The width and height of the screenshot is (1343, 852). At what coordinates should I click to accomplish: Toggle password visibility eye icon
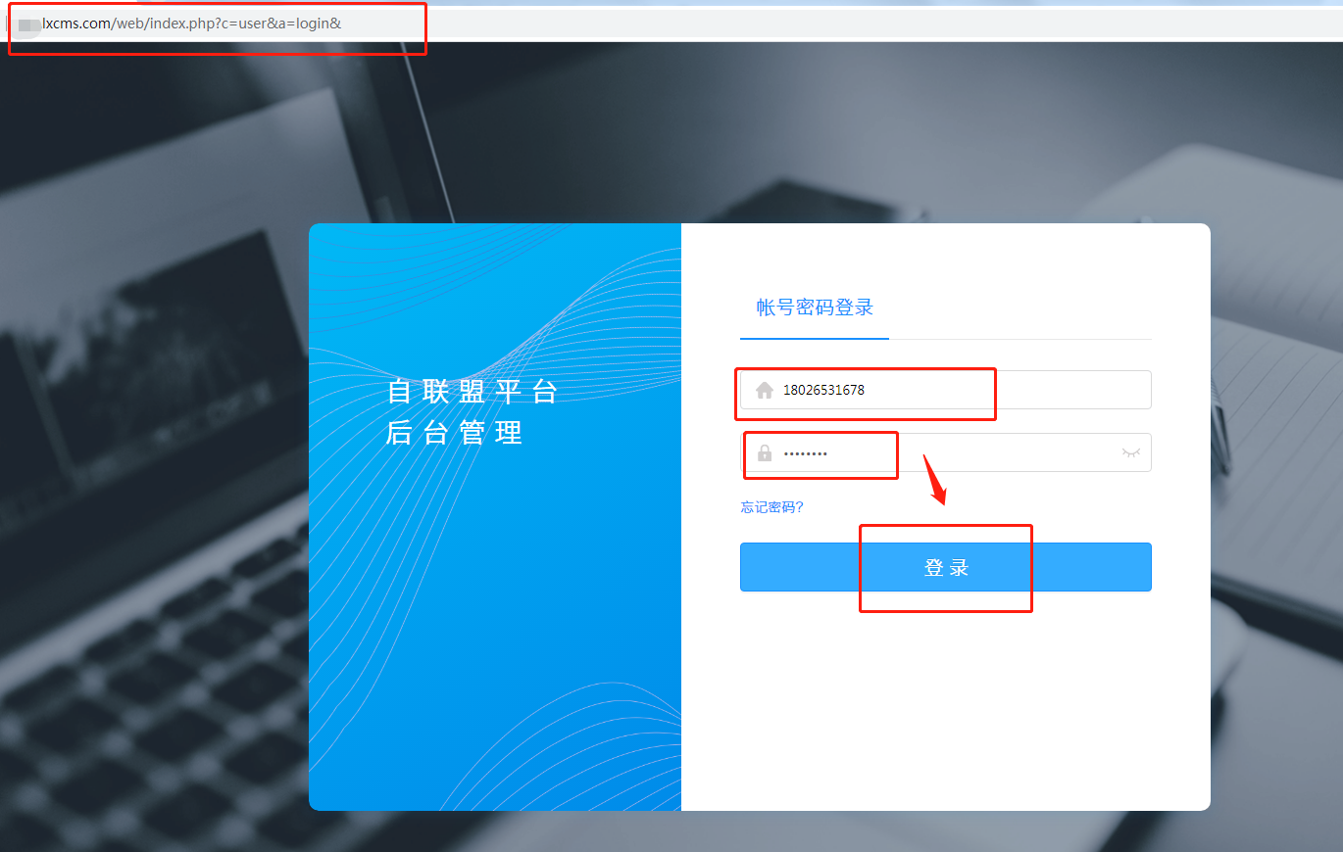(1131, 452)
